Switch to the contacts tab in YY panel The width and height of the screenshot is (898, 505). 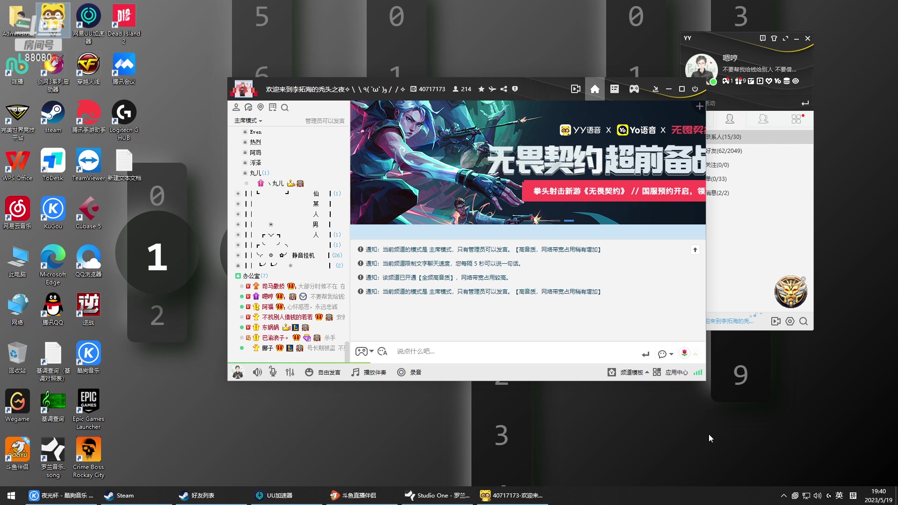click(730, 119)
